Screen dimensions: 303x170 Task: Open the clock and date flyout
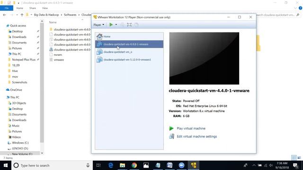[x=282, y=165]
